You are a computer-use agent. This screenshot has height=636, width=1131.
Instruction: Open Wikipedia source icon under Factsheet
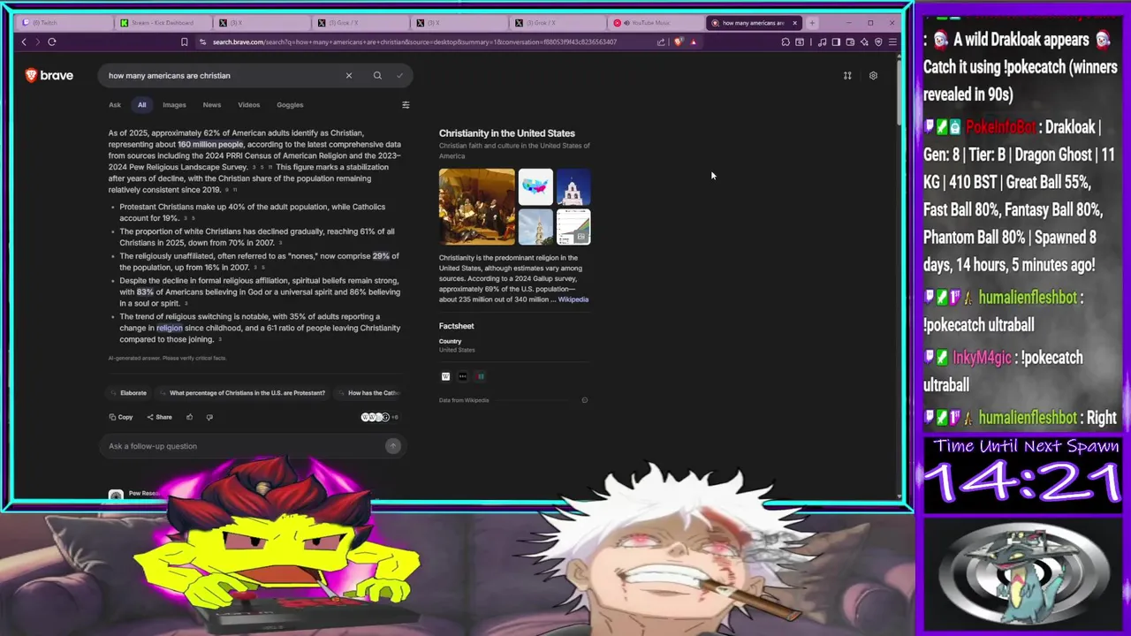pyautogui.click(x=445, y=376)
